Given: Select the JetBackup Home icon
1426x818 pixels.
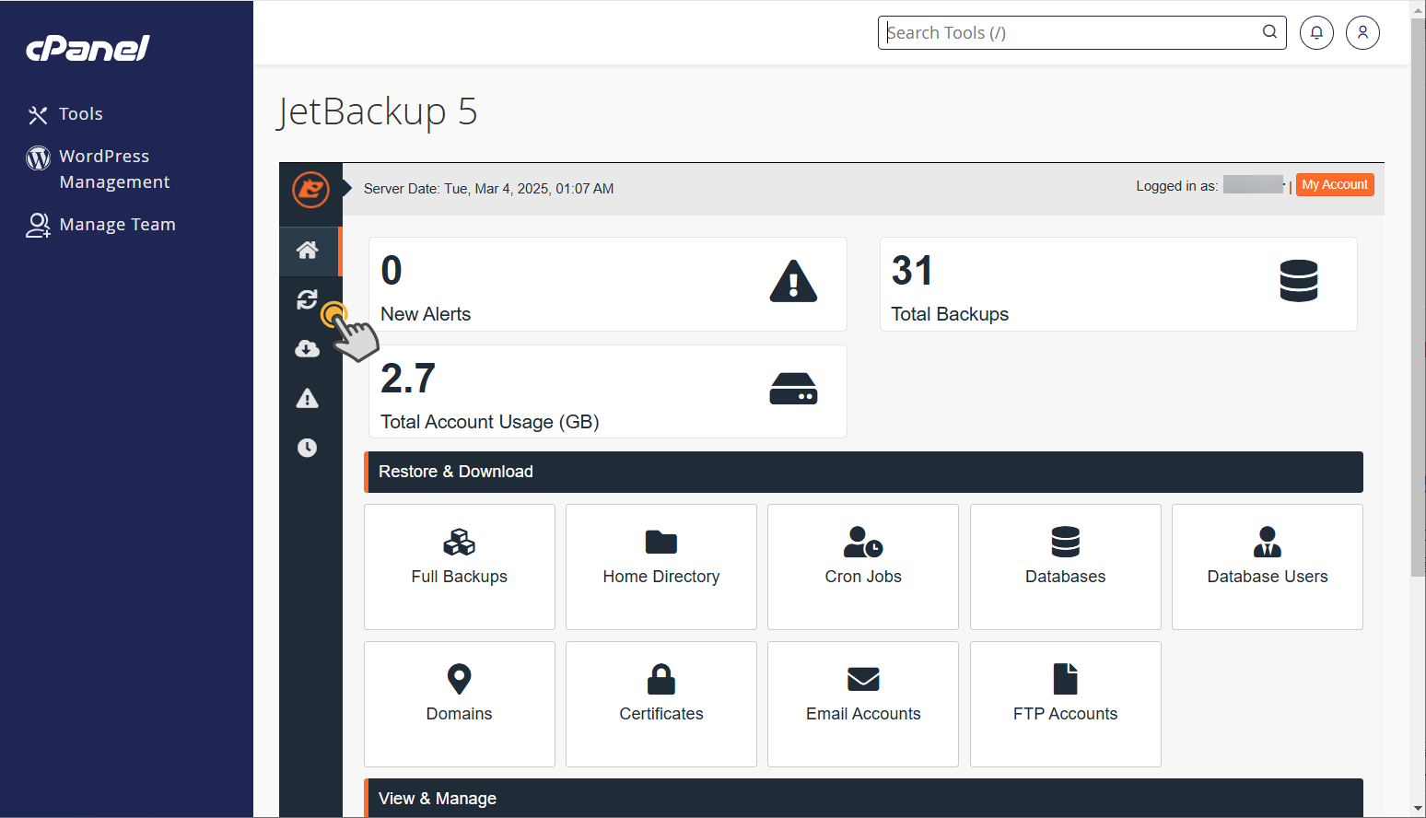Looking at the screenshot, I should tap(308, 251).
